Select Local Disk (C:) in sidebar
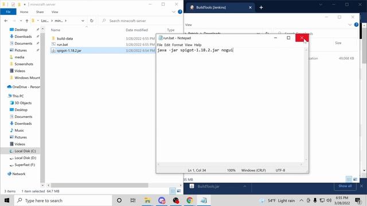 [25, 151]
